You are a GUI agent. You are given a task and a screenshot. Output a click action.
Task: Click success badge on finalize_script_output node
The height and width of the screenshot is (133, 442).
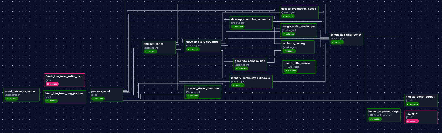pos(412,104)
